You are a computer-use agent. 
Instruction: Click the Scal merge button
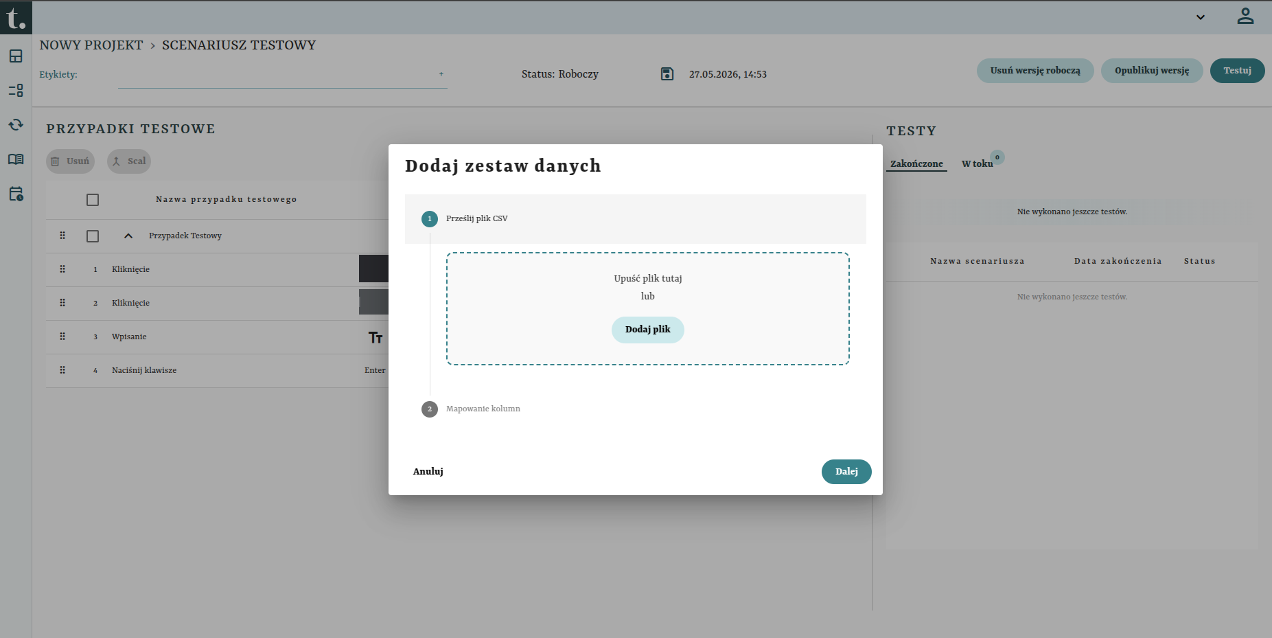[x=129, y=161]
